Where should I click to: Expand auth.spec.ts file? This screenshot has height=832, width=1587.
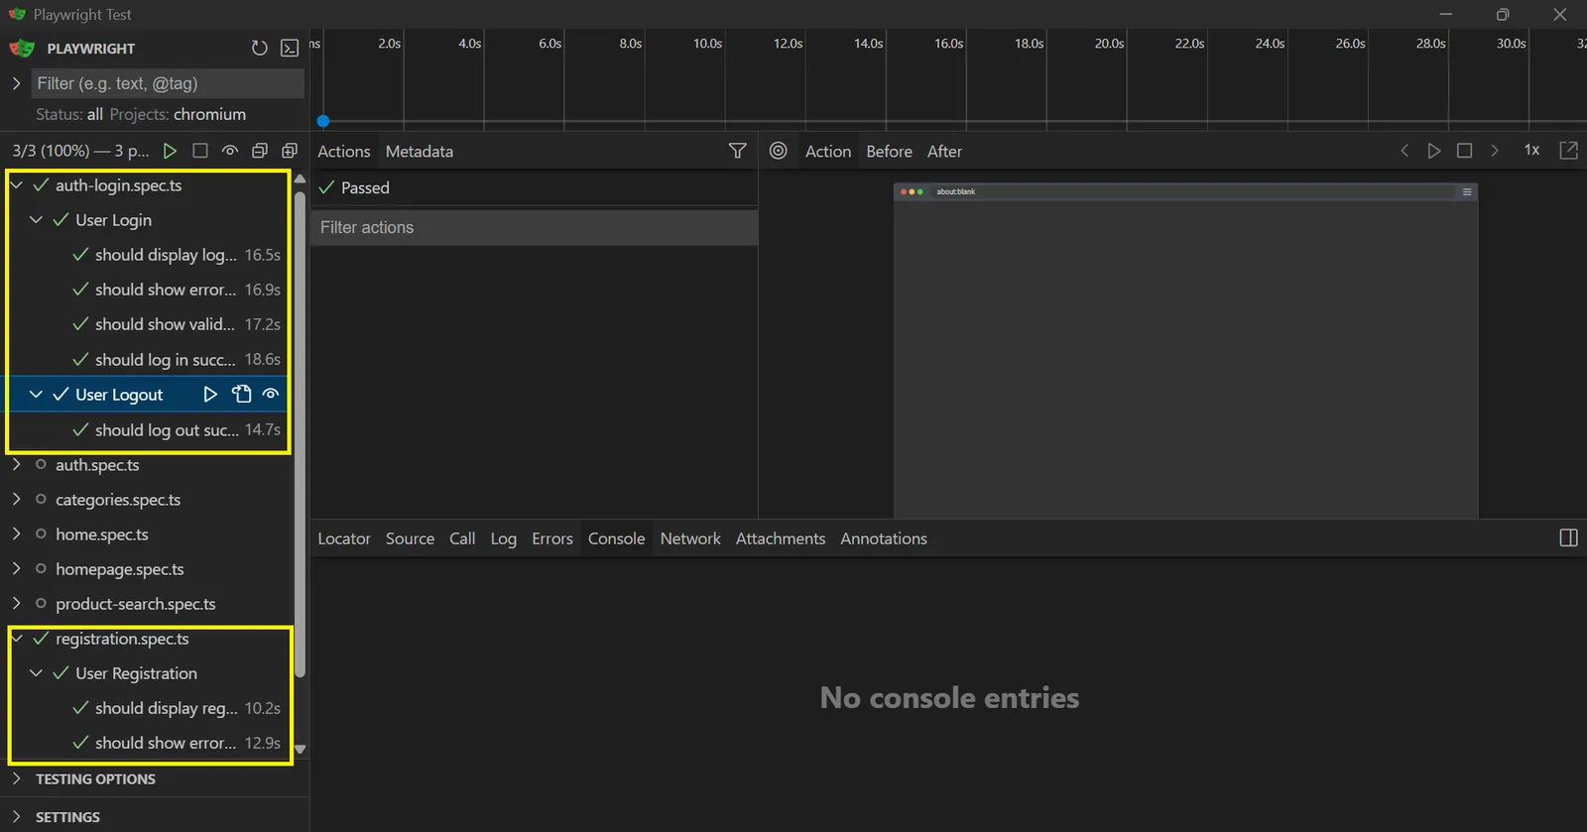(x=16, y=464)
